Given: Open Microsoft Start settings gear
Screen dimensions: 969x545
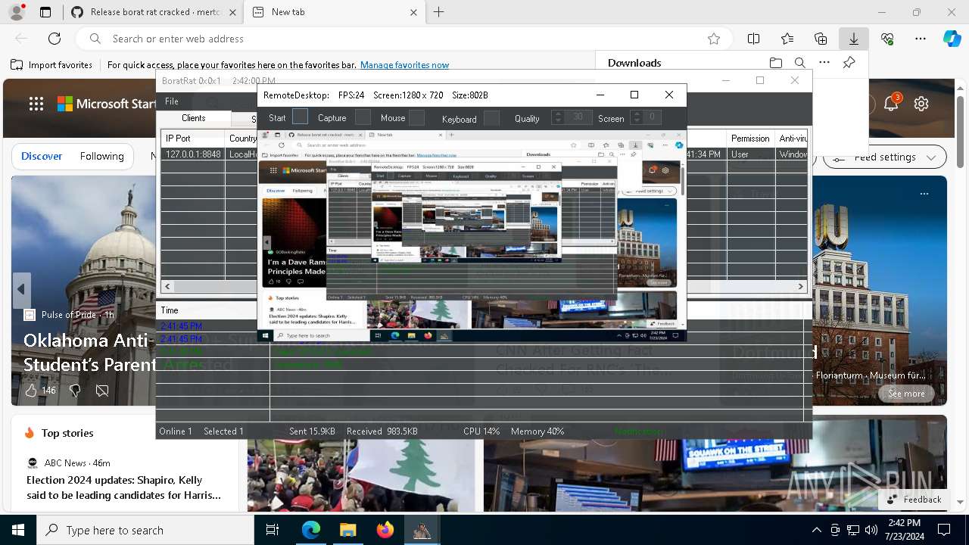Looking at the screenshot, I should click(x=921, y=104).
